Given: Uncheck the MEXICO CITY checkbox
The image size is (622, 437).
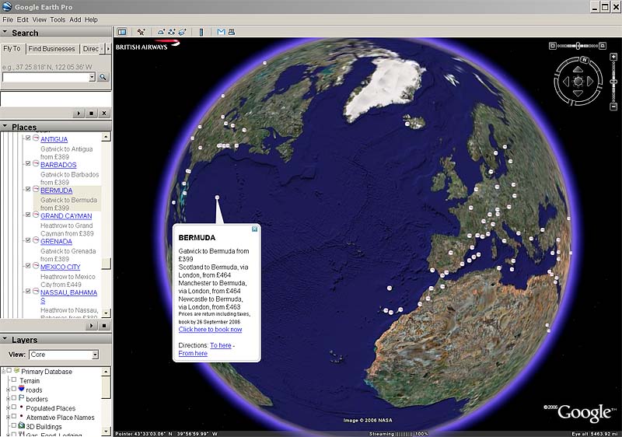Looking at the screenshot, I should tap(28, 266).
